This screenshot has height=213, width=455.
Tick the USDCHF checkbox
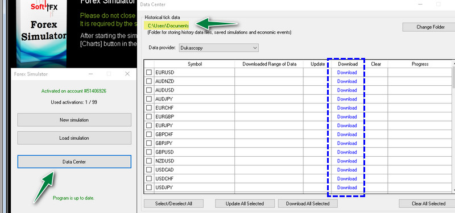pos(149,178)
